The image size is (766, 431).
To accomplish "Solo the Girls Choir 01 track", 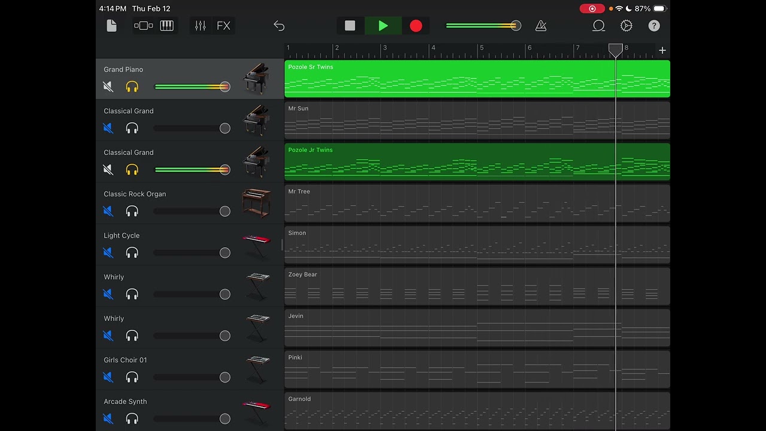I will (x=132, y=377).
